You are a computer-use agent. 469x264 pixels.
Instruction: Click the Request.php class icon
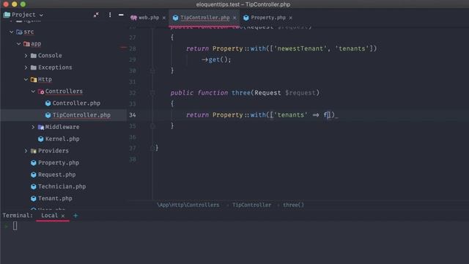(x=34, y=175)
